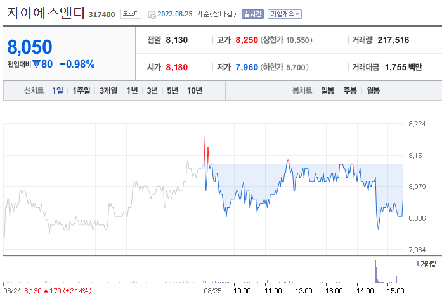Click the 8,151 y-axis label
Viewport: 442px width, 301px height.
coord(417,156)
